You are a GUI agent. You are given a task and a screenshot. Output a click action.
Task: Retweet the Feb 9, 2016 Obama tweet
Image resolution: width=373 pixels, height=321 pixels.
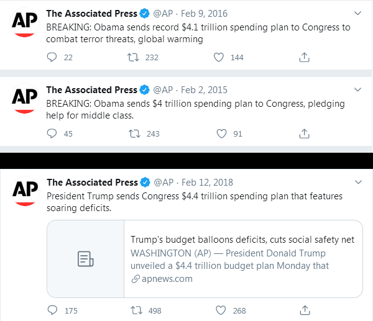(x=133, y=57)
